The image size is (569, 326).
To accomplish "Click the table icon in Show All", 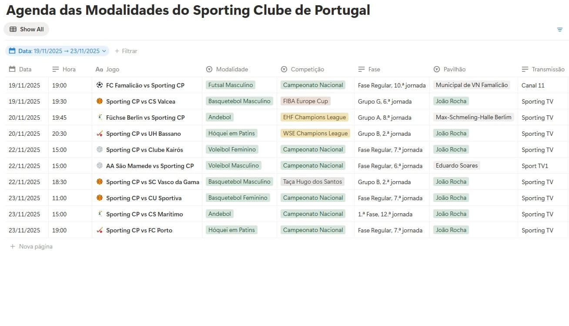I will [x=13, y=29].
